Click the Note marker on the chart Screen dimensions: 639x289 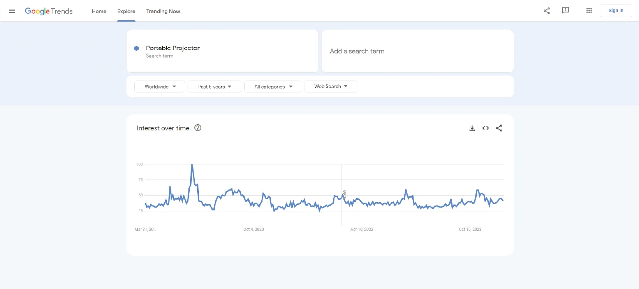point(344,194)
